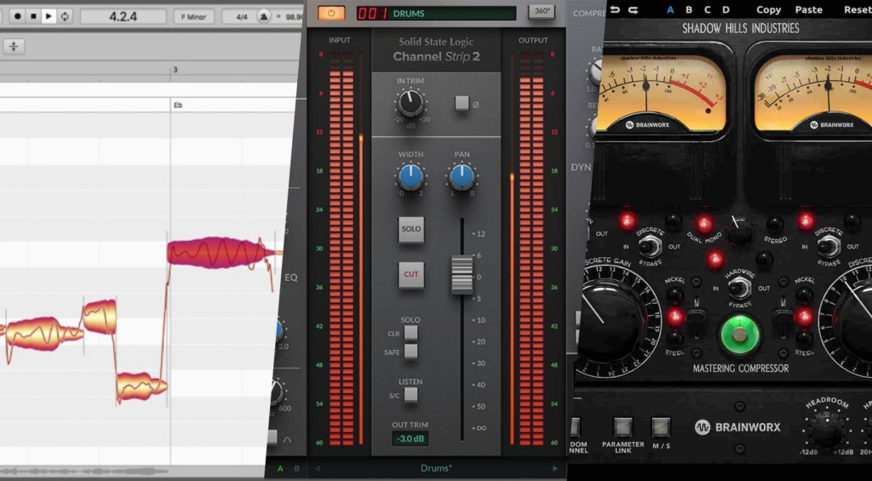Open the F Minor key selector
This screenshot has width=872, height=481.
(194, 17)
